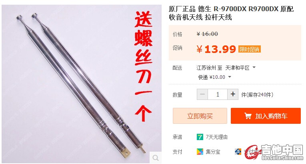
Task: Click the 7天无理由 return policy text
Action: click(x=217, y=137)
